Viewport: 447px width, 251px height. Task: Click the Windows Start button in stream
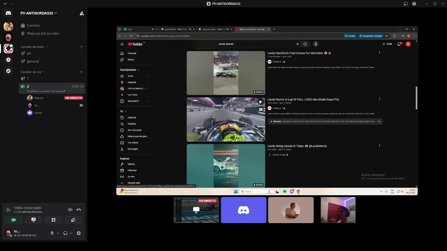click(x=236, y=191)
